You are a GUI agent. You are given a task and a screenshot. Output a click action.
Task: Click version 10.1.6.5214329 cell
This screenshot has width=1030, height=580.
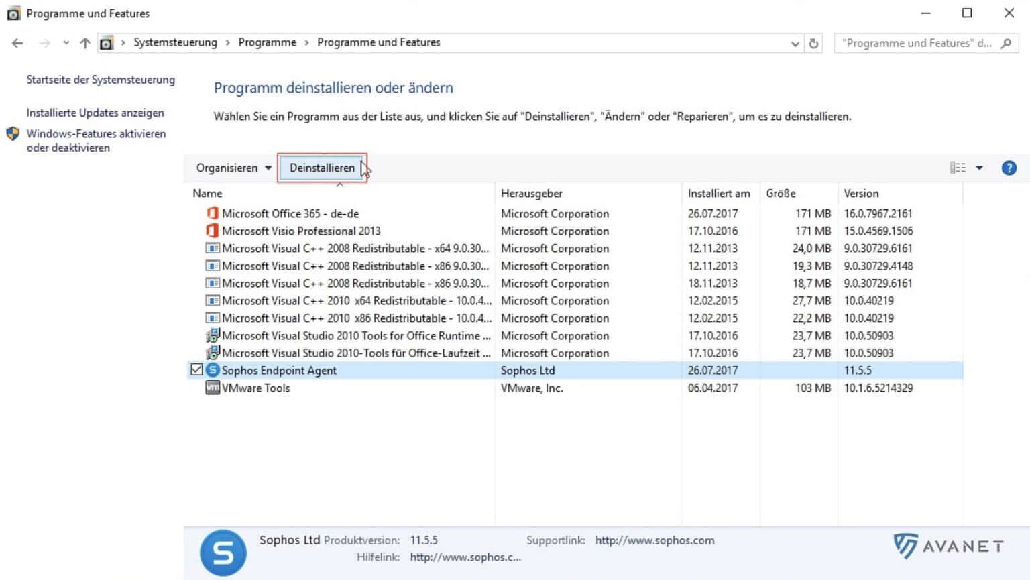[x=878, y=388]
